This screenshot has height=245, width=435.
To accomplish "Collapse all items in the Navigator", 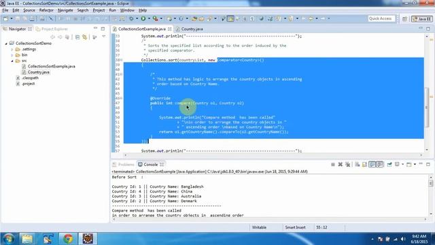I will click(x=77, y=37).
